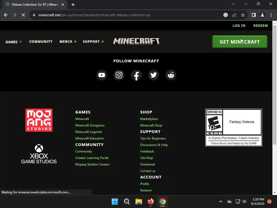Open Minecraft's Facebook icon

(x=136, y=75)
